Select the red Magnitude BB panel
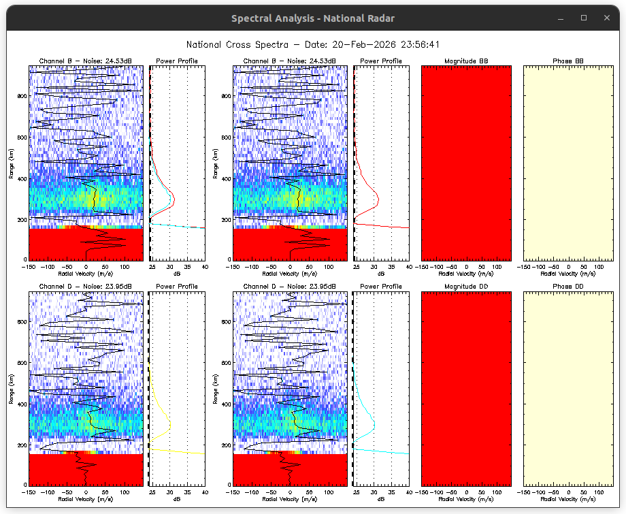 point(465,163)
